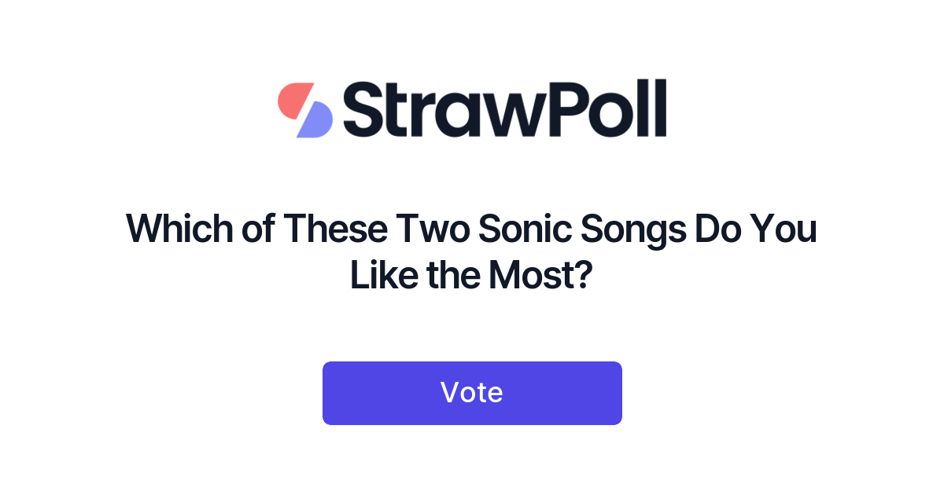
Task: Click the rounded purple voting button
Action: [x=472, y=393]
